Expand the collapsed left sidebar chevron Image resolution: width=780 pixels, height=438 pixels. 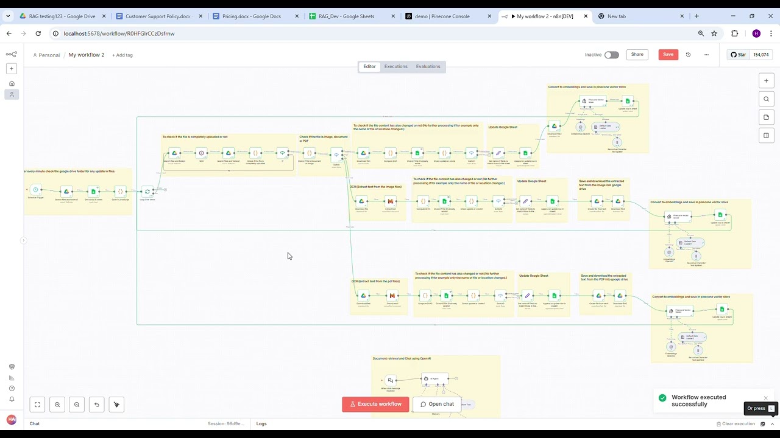[x=24, y=240]
